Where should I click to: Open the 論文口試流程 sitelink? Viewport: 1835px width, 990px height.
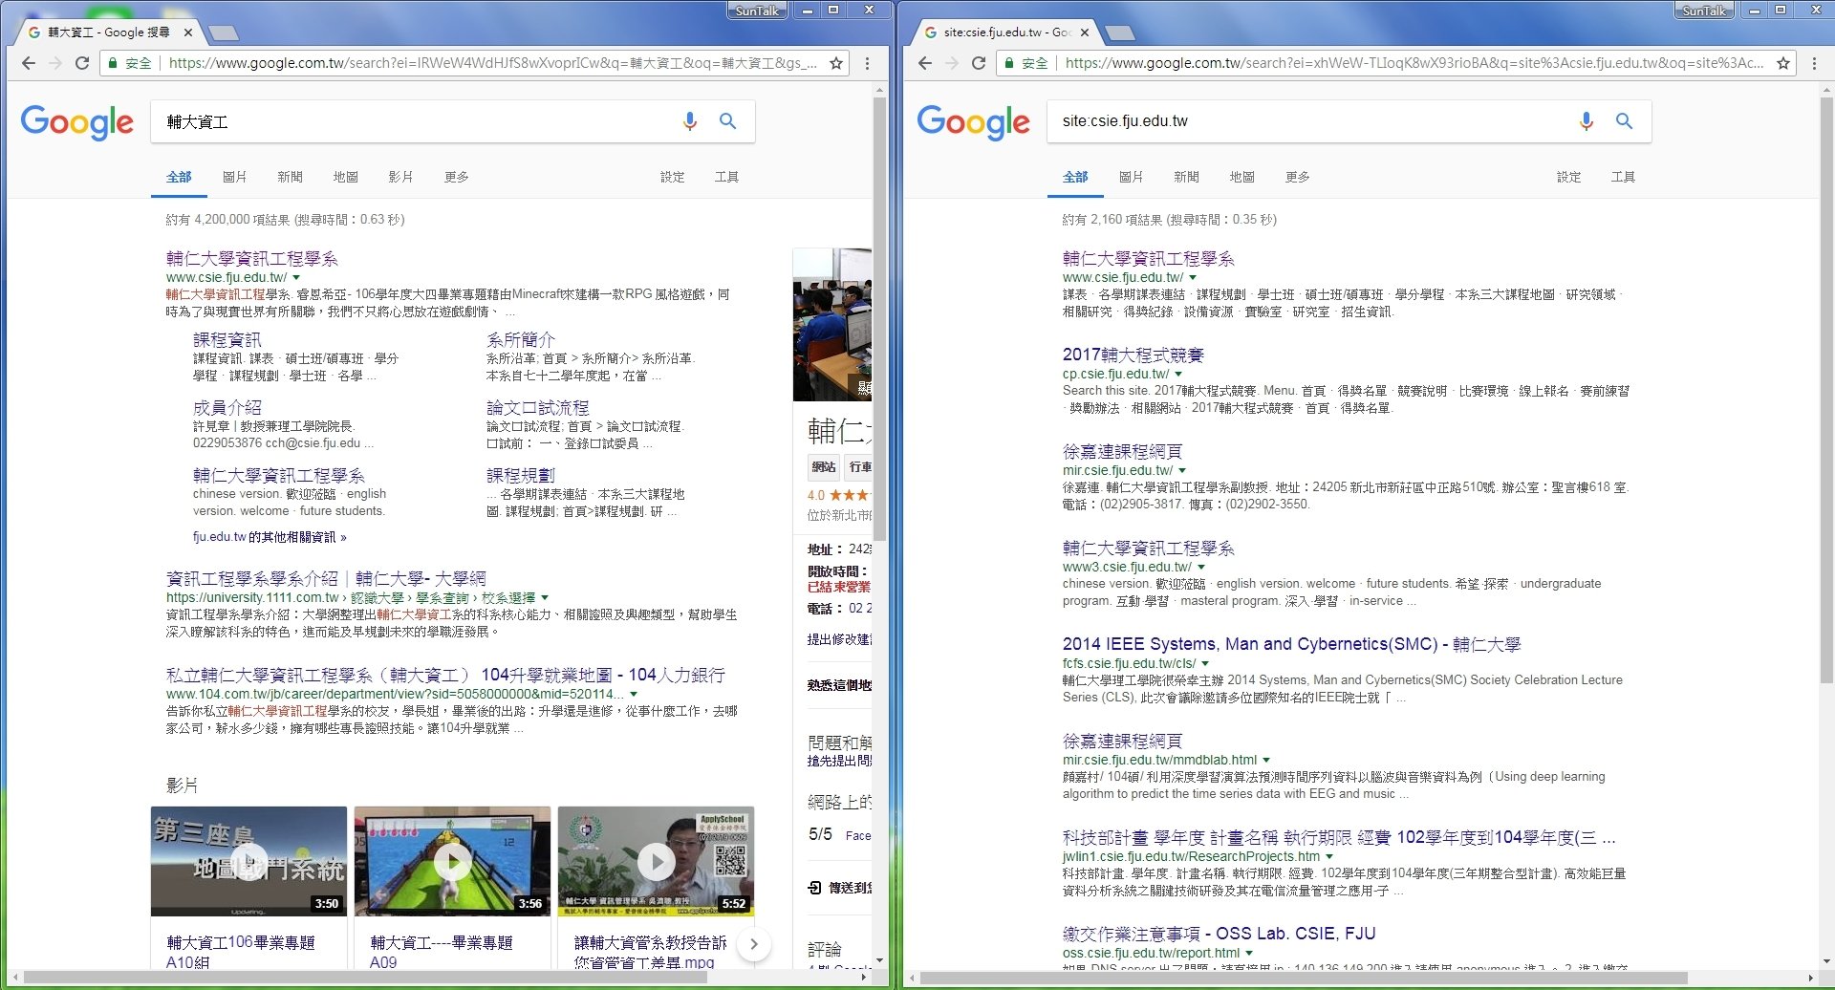point(537,408)
